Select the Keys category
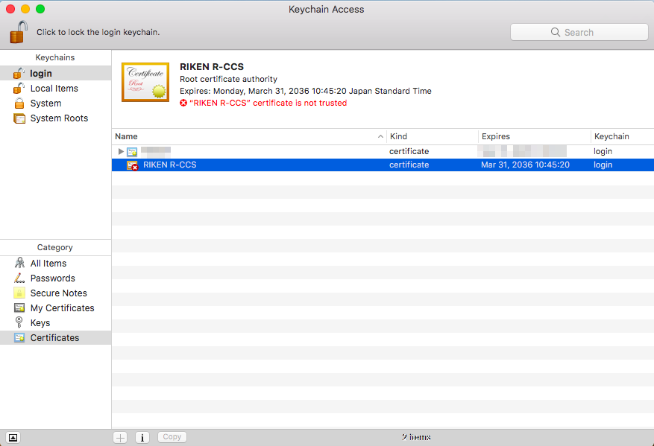 40,322
